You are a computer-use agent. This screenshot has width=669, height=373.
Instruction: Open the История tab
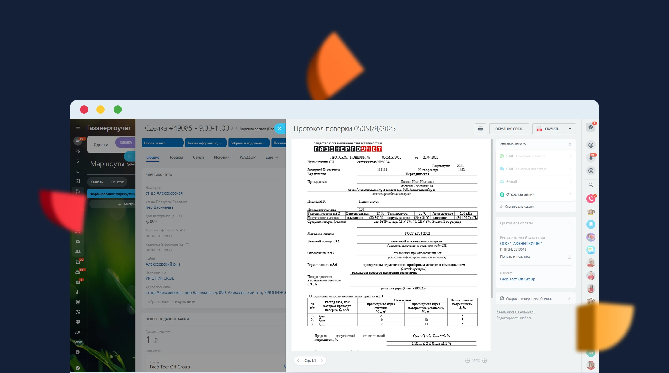(x=222, y=157)
